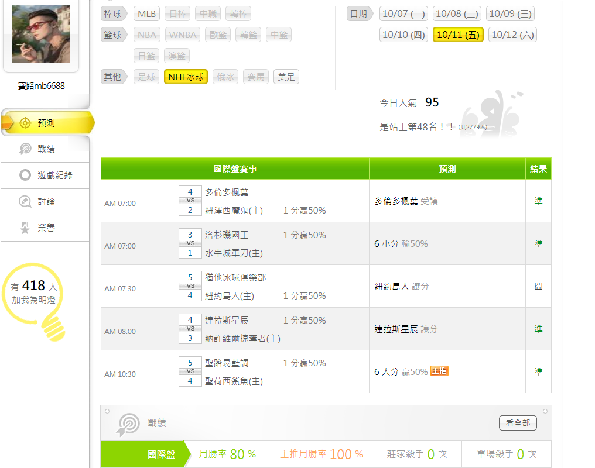Click the 單場殺手 0 次 stat
This screenshot has width=595, height=468.
507,454
